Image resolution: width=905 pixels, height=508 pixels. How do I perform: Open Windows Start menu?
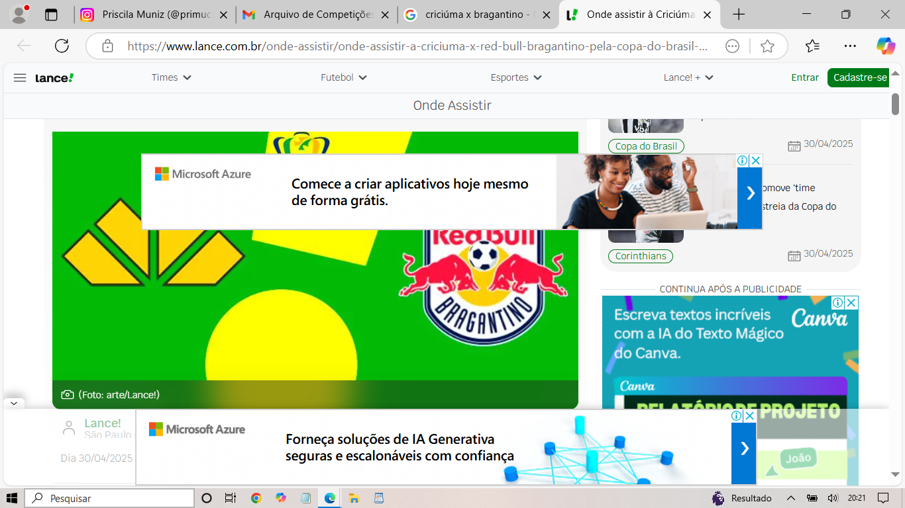pyautogui.click(x=12, y=498)
